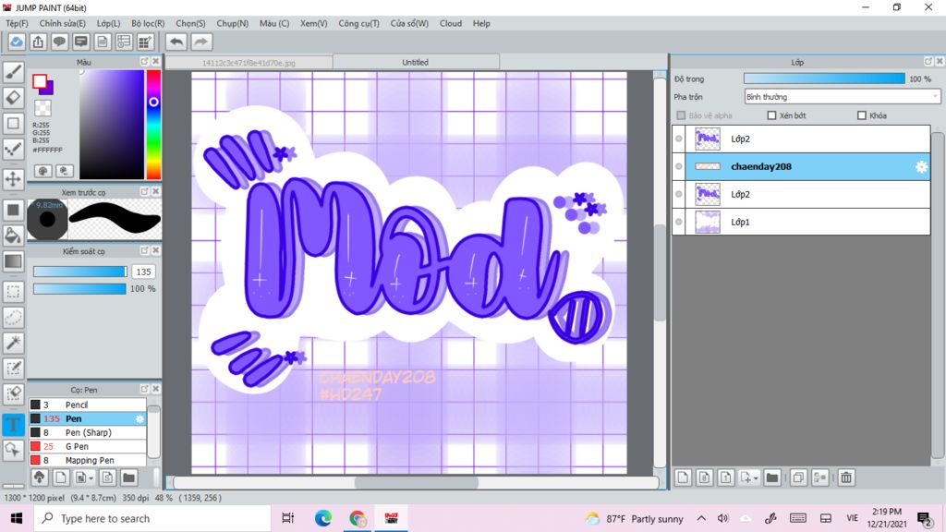Image resolution: width=946 pixels, height=532 pixels.
Task: Select the Magic Wand tool
Action: click(x=13, y=343)
